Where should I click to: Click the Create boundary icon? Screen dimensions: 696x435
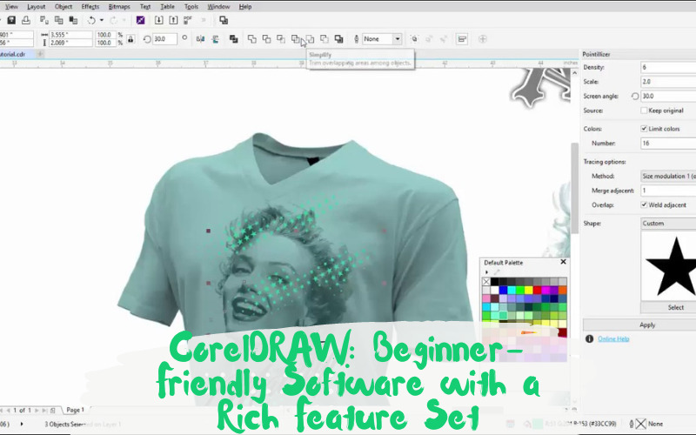click(338, 39)
